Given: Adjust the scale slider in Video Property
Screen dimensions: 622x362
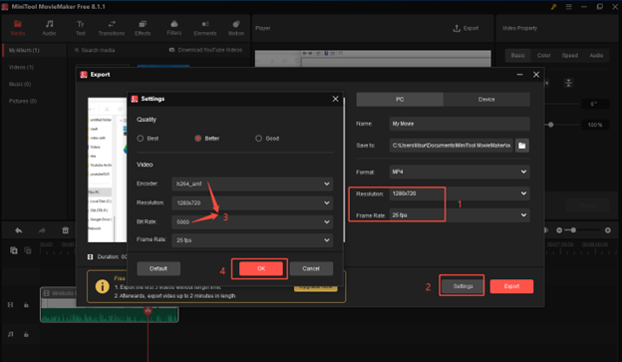Looking at the screenshot, I should click(551, 125).
